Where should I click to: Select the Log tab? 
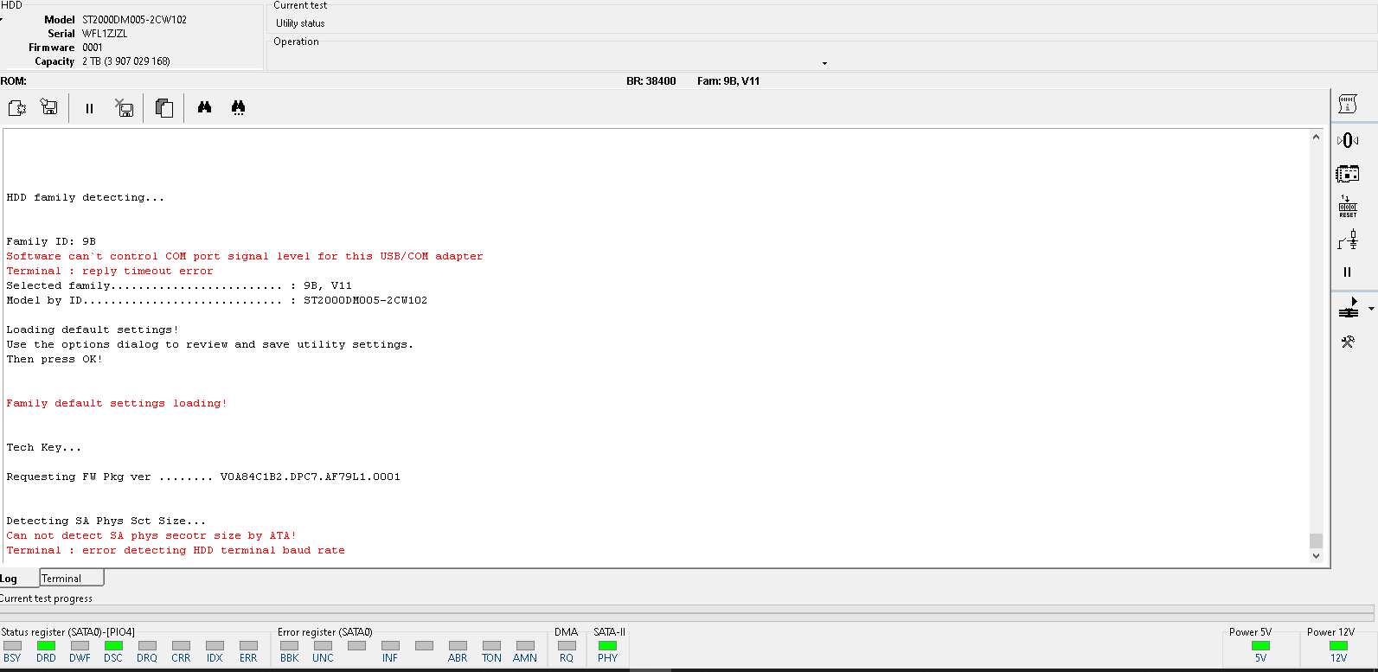(x=10, y=579)
